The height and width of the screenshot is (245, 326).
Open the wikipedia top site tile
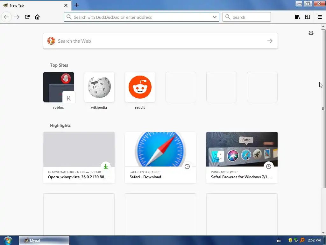click(x=99, y=87)
